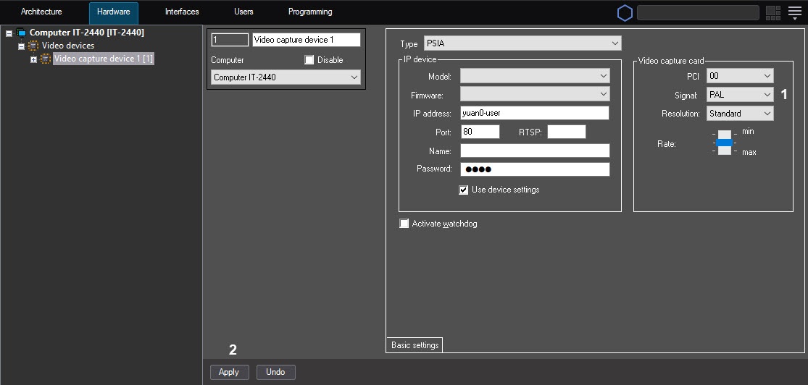Switch to the Architecture tab
The width and height of the screenshot is (808, 385).
point(41,12)
